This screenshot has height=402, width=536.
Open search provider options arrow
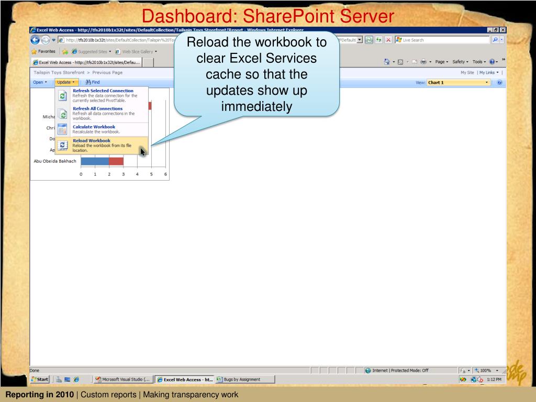pos(502,40)
